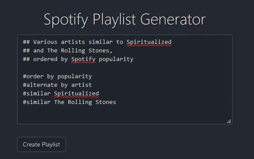The width and height of the screenshot is (254, 159).
Task: Click the word Spiritualized in the first comment line
Action: point(149,42)
